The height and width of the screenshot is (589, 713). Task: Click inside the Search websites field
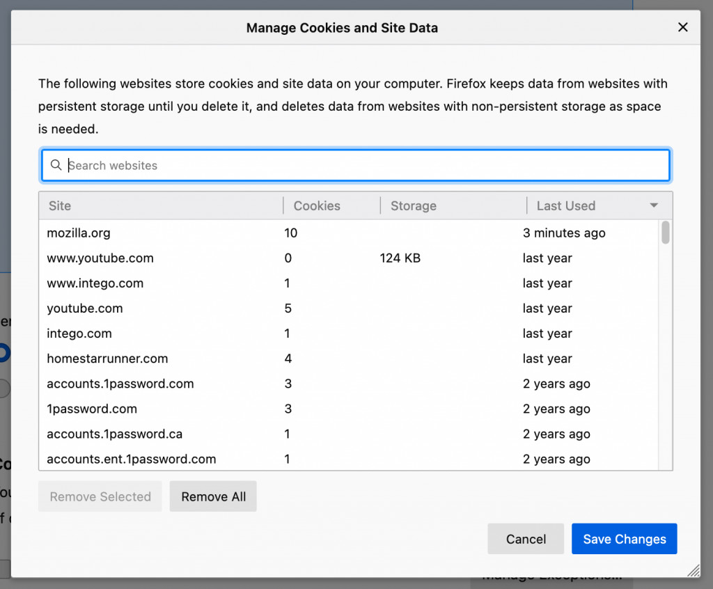click(x=279, y=165)
